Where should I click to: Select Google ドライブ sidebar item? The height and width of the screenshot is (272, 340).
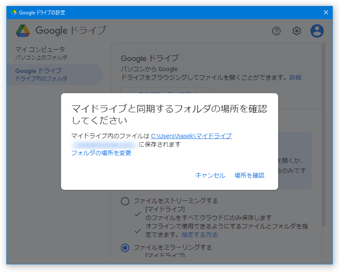55,74
